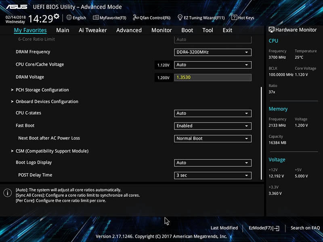This screenshot has height=242, width=323.
Task: Open the Ai Tweaker tab
Action: click(93, 30)
